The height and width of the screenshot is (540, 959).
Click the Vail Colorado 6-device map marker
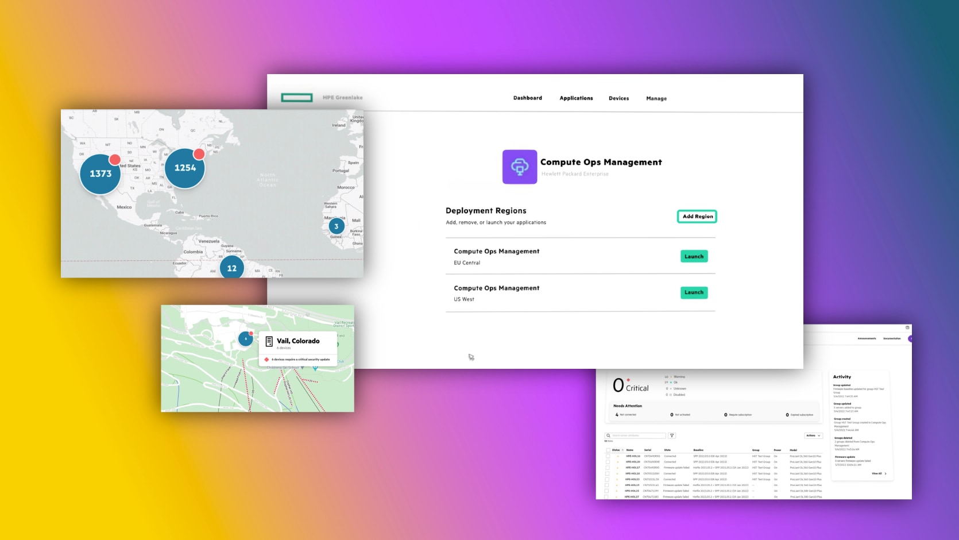tap(246, 339)
